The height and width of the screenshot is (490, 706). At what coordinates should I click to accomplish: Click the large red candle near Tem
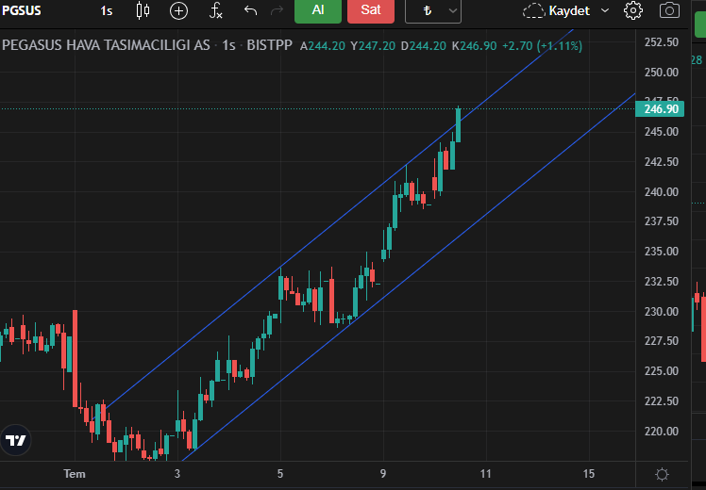click(75, 358)
